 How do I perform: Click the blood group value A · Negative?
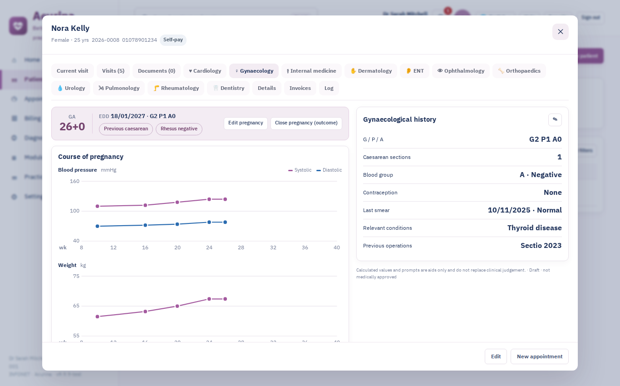point(541,175)
